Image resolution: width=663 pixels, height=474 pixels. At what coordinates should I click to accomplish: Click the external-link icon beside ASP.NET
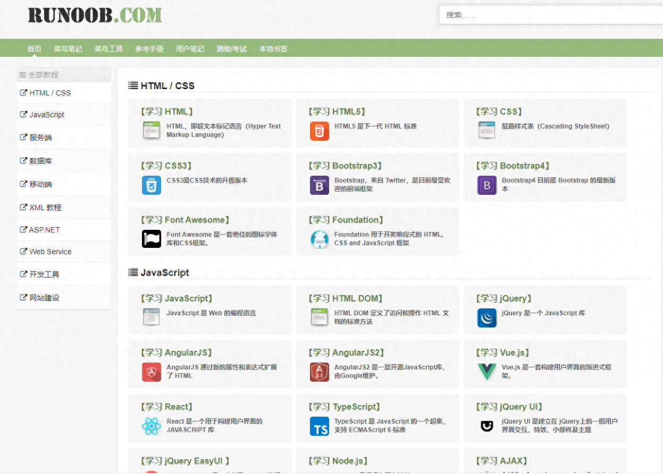tap(23, 229)
